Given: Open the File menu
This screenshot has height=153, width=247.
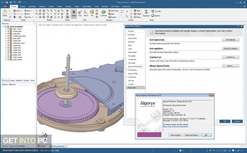Looking at the screenshot, I should tap(5, 6).
